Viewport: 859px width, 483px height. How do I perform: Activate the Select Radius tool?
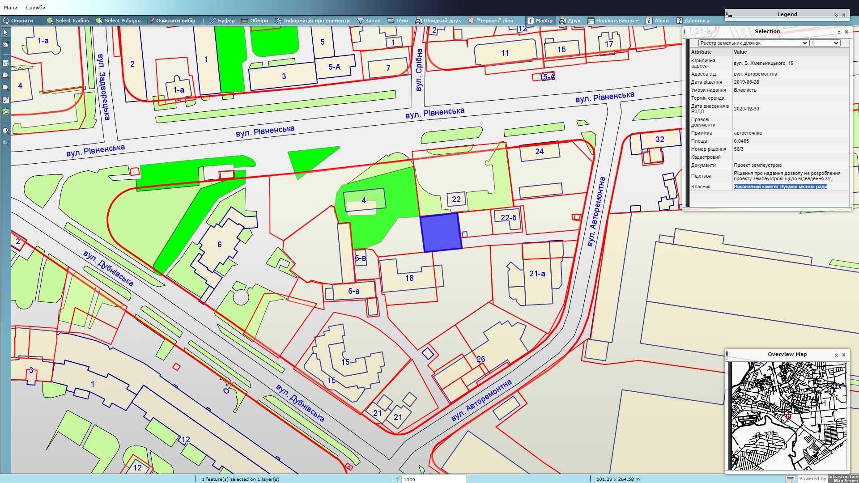coord(68,21)
